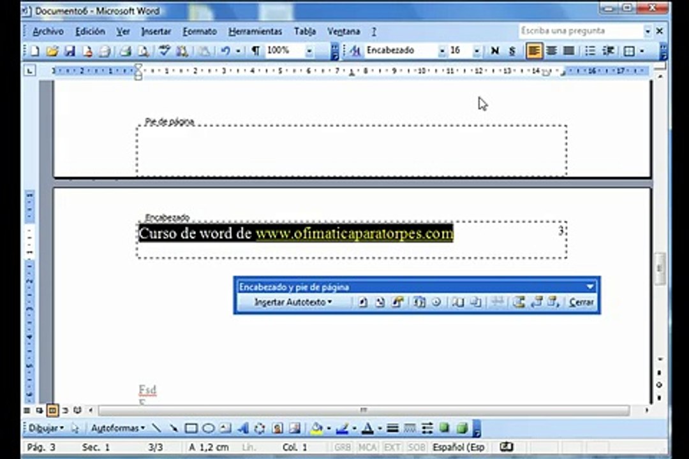Open the borders dropdown arrow
This screenshot has width=689, height=459.
[x=642, y=51]
